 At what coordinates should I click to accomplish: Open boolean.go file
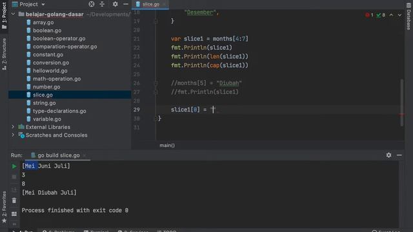click(x=47, y=30)
